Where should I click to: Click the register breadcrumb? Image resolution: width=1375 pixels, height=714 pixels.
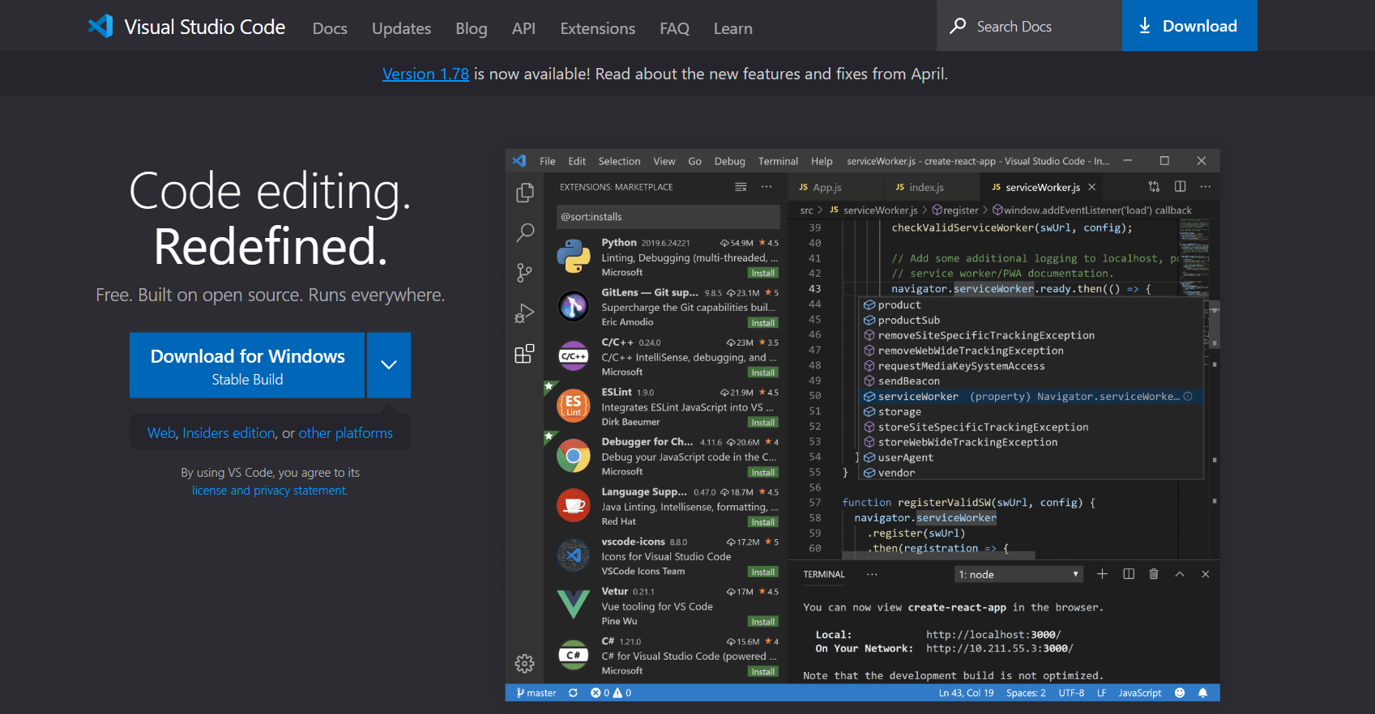pos(955,210)
